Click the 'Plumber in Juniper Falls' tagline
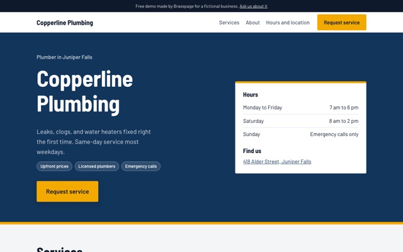Viewport: 403px width, 252px height. [64, 57]
